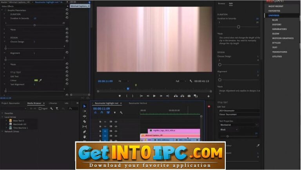This screenshot has height=170, width=301.
Task: Open the Media Browser wrench settings
Action: click(x=51, y=109)
